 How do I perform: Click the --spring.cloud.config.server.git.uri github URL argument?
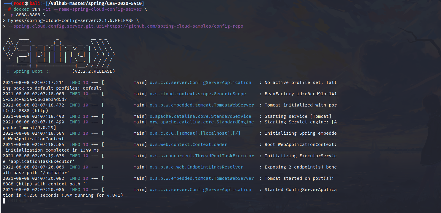[126, 26]
